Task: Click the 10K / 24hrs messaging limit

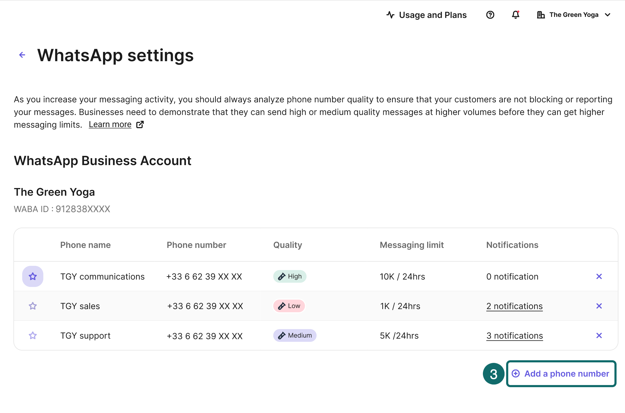Action: point(402,276)
